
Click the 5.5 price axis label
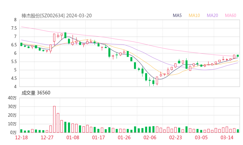click(14, 62)
